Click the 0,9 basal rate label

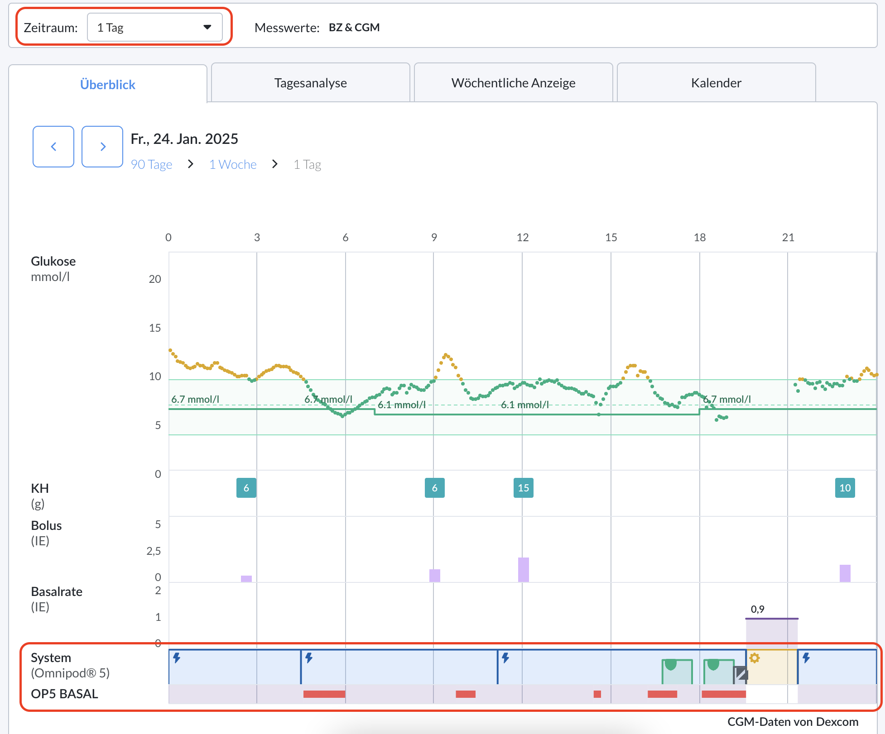(x=757, y=609)
